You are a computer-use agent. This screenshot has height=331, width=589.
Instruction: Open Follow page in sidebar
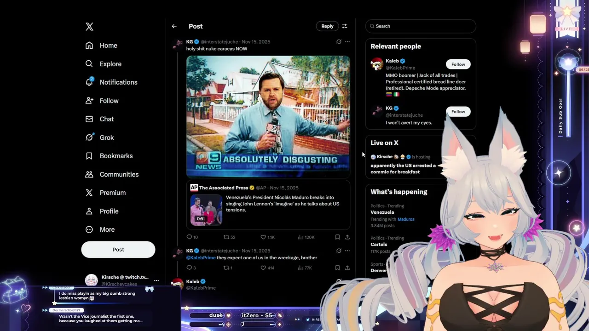(x=102, y=101)
